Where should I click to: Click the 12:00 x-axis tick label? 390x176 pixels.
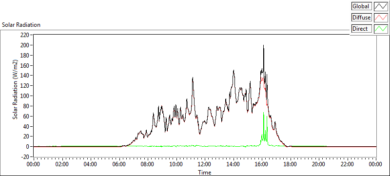[205, 164]
